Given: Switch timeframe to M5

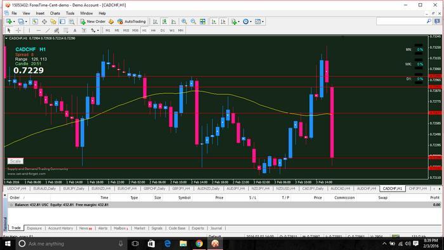Looking at the screenshot, I should [x=117, y=30].
